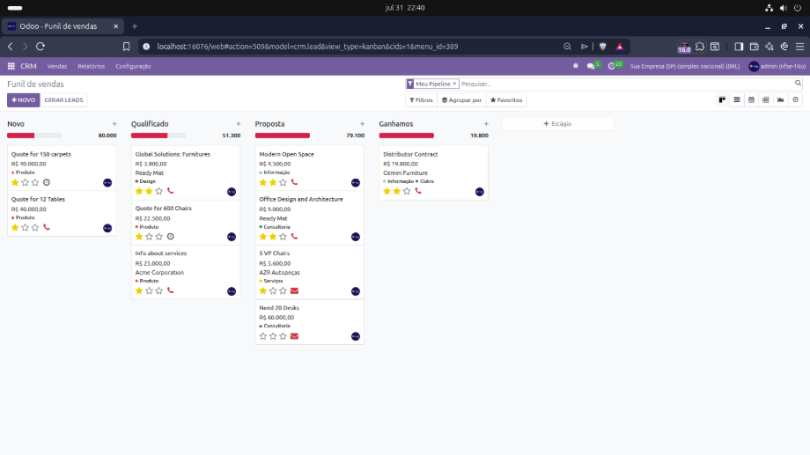Open the apps grid menu icon

pyautogui.click(x=11, y=66)
